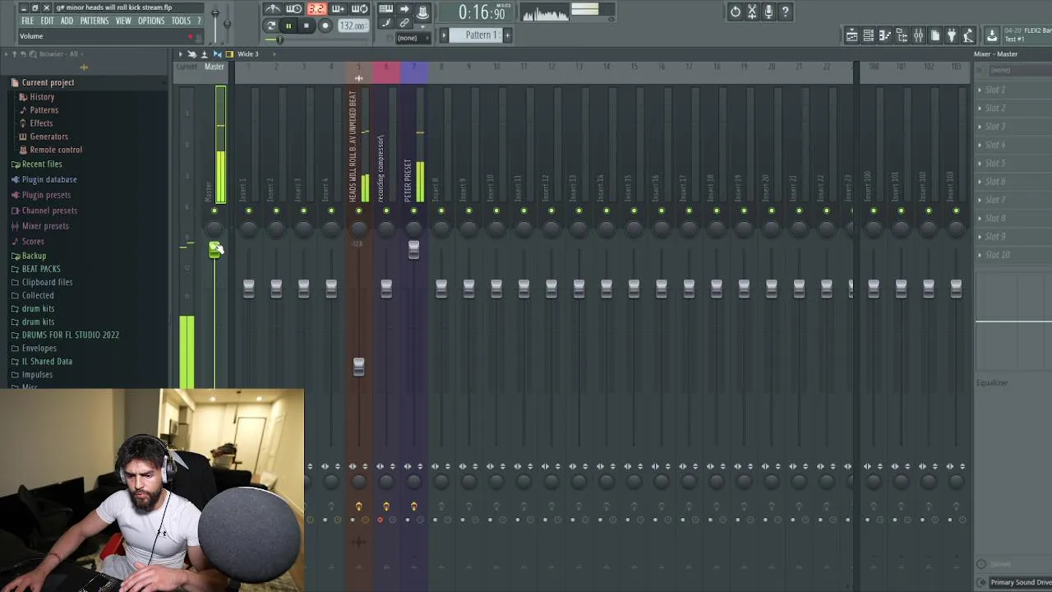
Task: Show the piano roll icon
Action: [885, 35]
